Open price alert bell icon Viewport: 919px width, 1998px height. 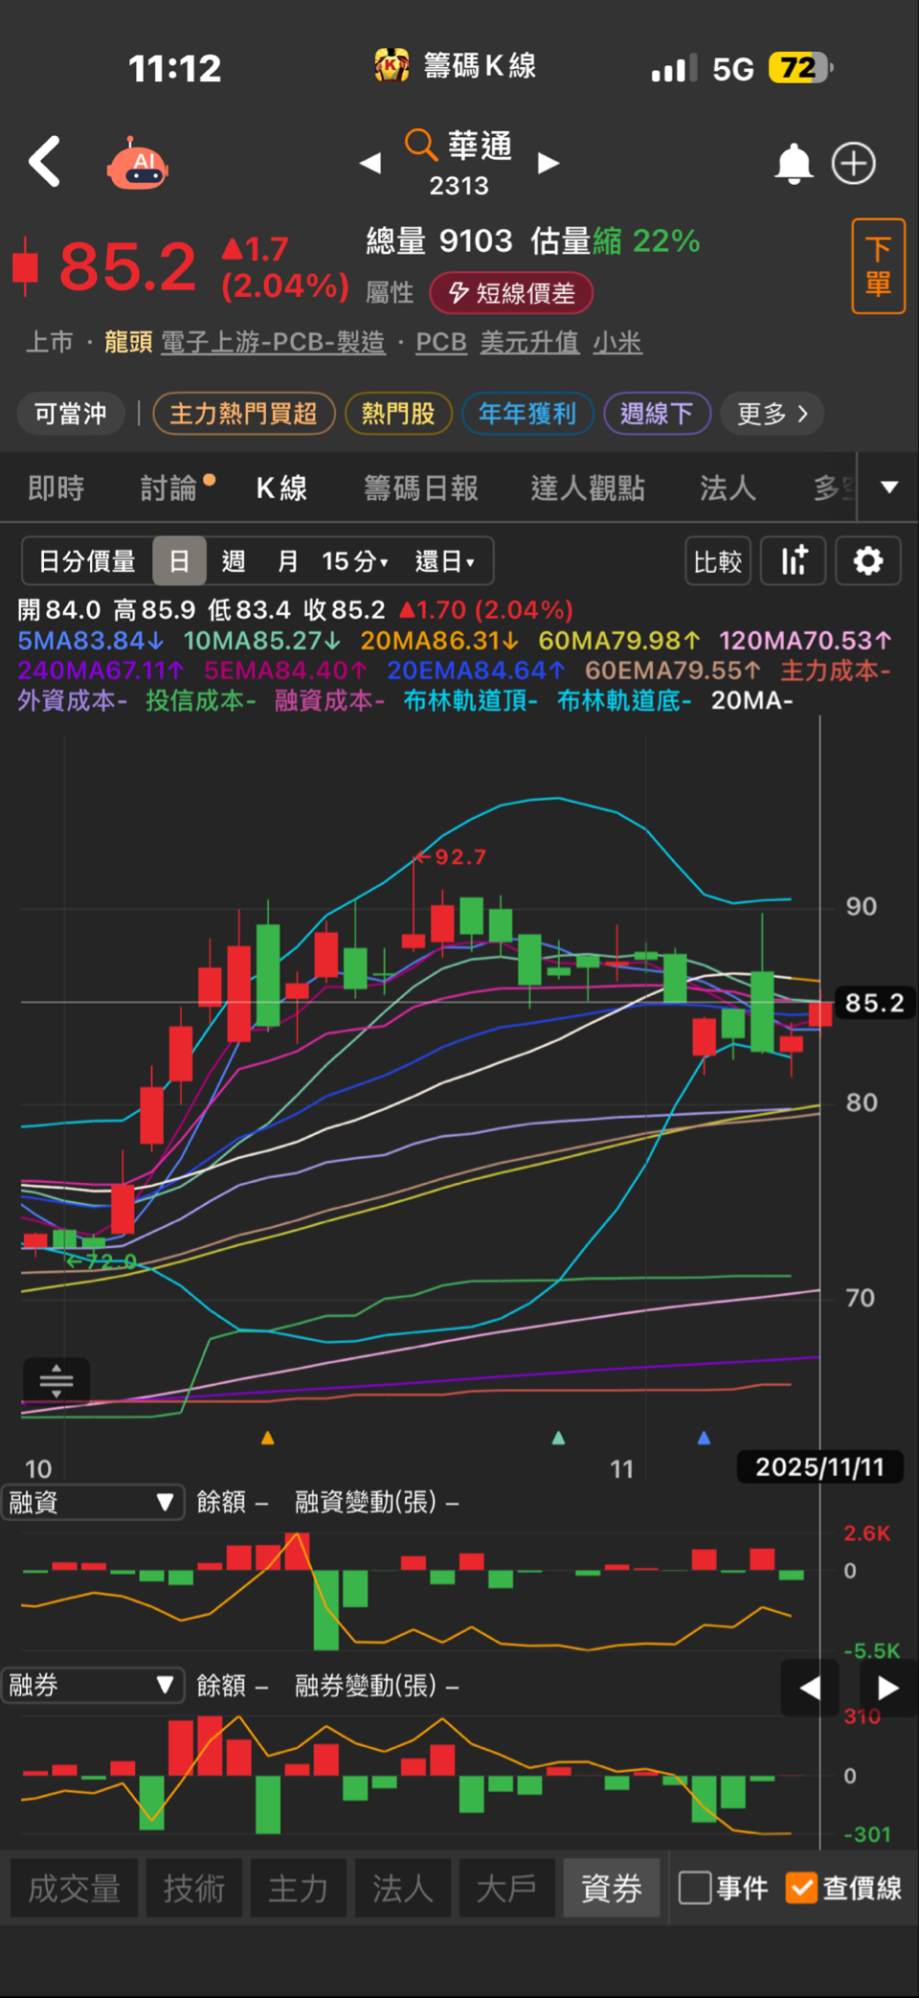click(794, 164)
